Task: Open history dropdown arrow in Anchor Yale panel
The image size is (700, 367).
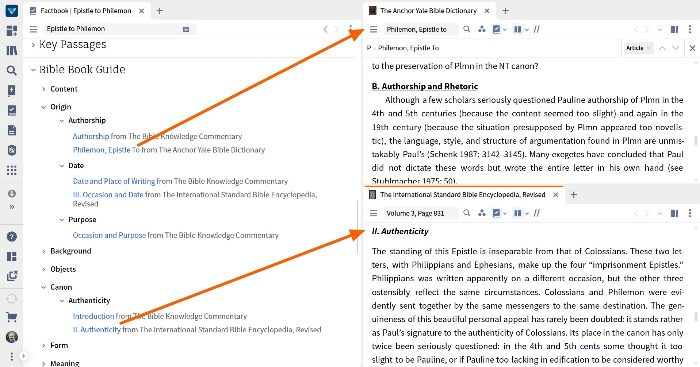Action: (659, 30)
